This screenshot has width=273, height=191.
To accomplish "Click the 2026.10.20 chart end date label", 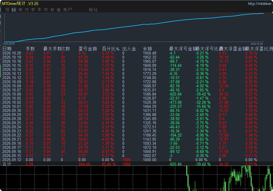I will click(257, 44).
